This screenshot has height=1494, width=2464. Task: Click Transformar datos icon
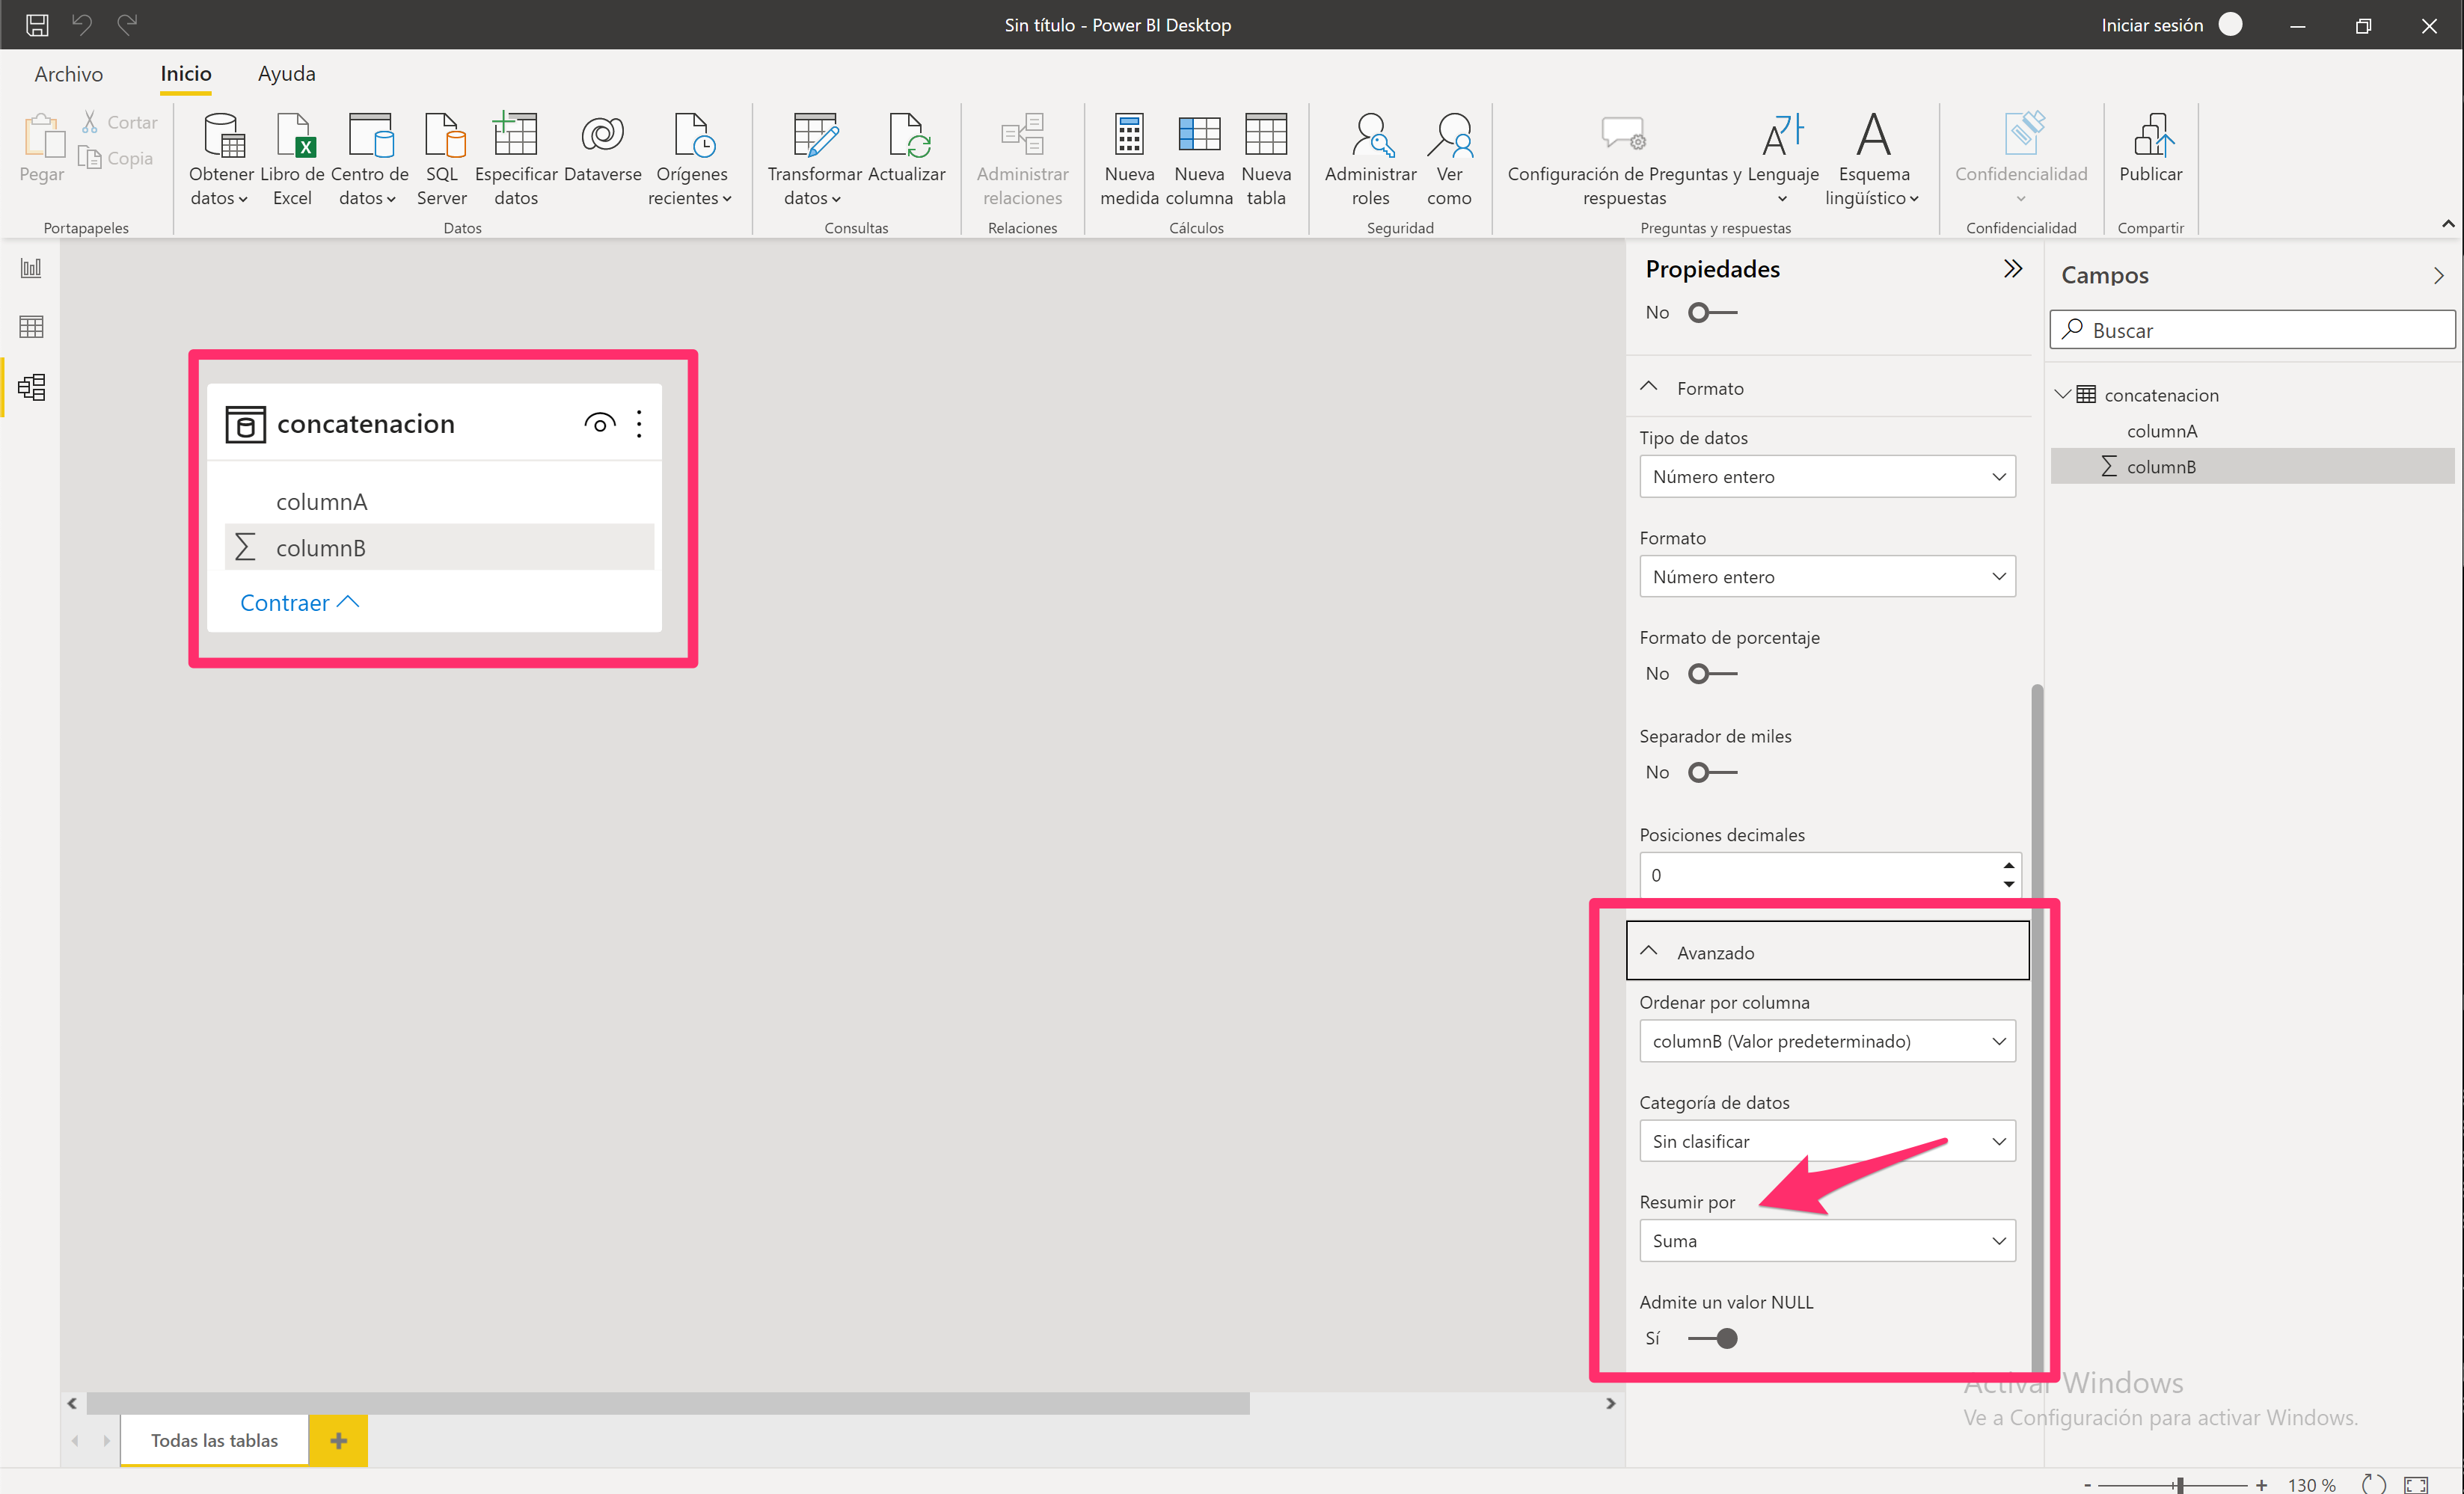[814, 160]
